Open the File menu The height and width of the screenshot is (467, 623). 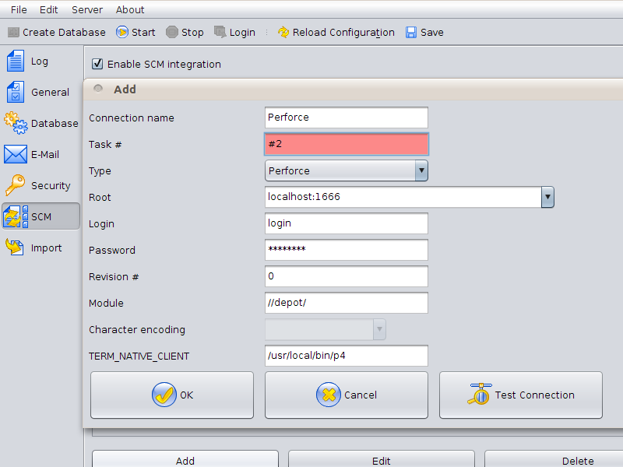19,9
